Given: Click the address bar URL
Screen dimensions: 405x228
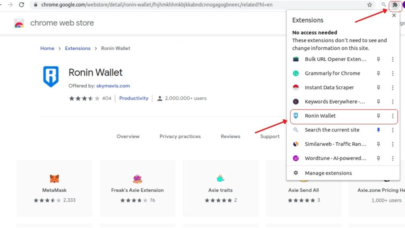Looking at the screenshot, I should point(157,5).
